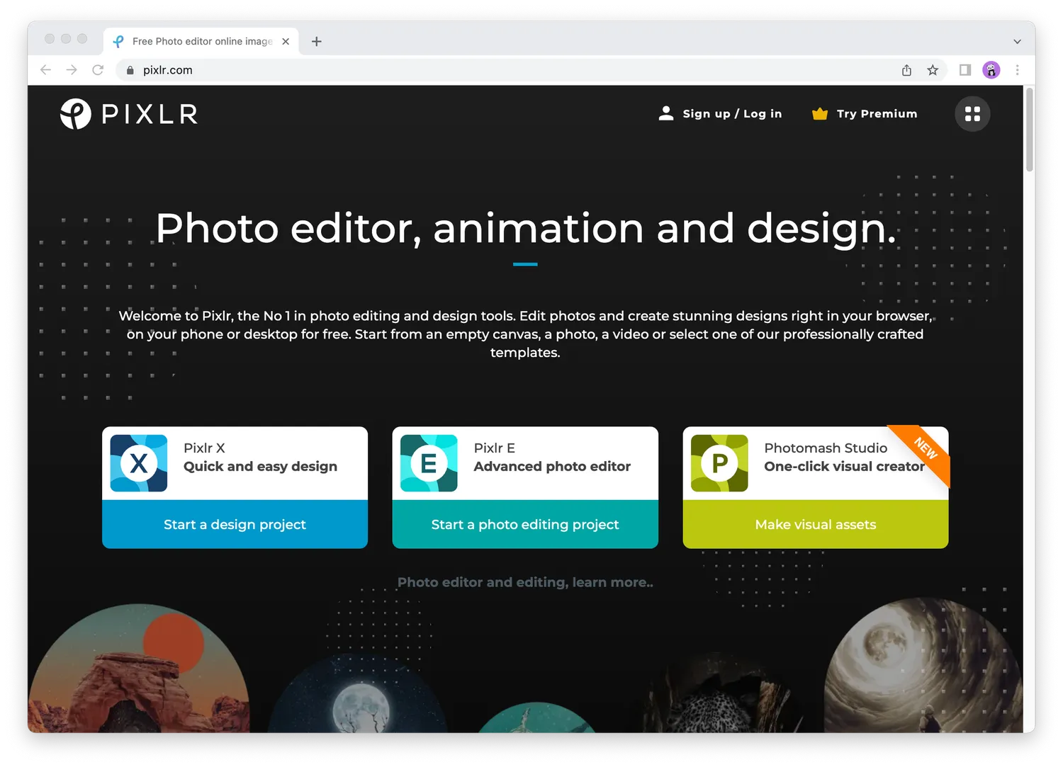Reload the page with refresh icon
This screenshot has width=1063, height=767.
[98, 70]
